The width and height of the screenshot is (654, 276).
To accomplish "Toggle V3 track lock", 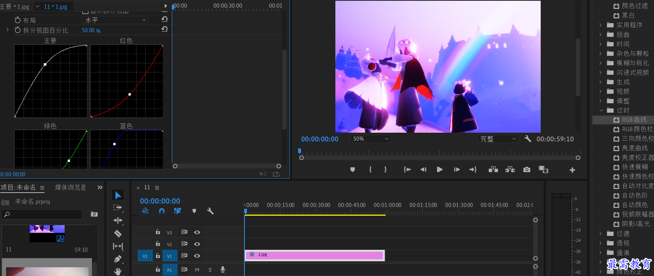I will [x=158, y=232].
